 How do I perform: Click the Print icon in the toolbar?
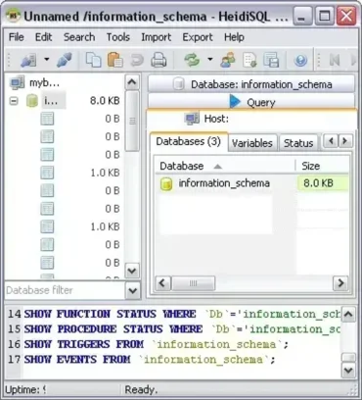[x=158, y=61]
